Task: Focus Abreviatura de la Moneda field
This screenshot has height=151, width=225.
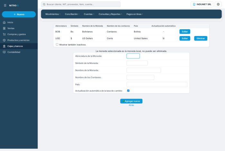Action: tap(133, 56)
